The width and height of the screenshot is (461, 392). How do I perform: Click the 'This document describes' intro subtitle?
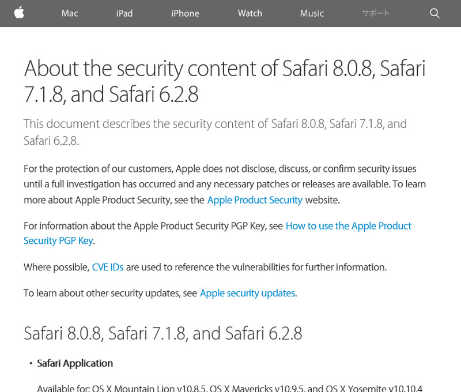(x=215, y=132)
